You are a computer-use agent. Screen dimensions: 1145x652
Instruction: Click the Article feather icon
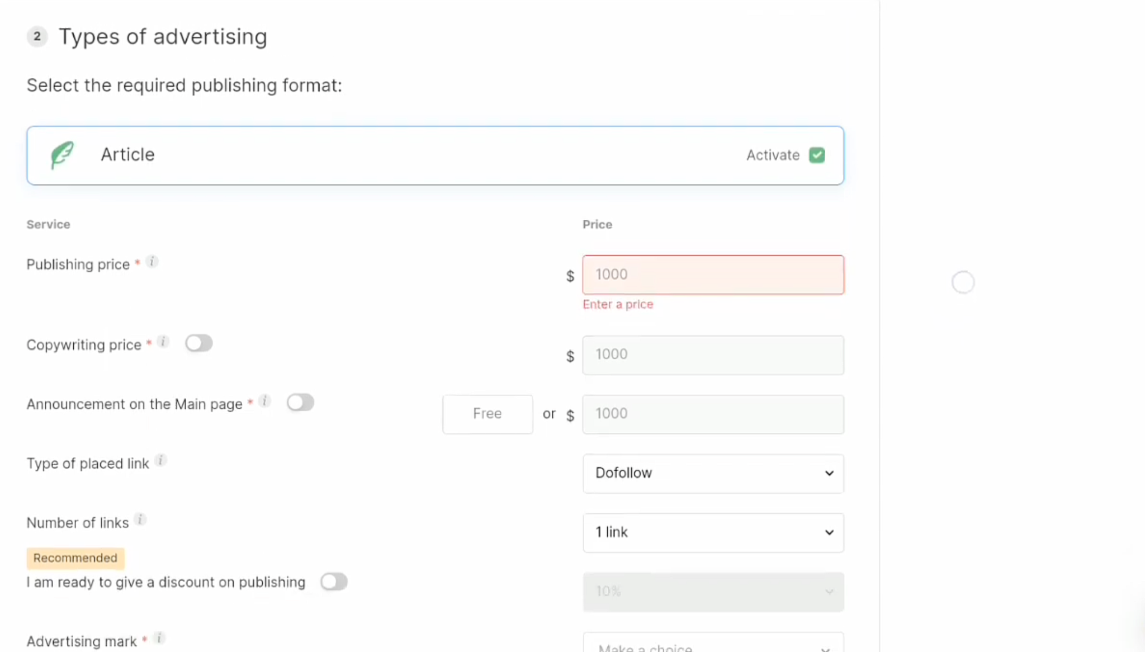pos(62,155)
